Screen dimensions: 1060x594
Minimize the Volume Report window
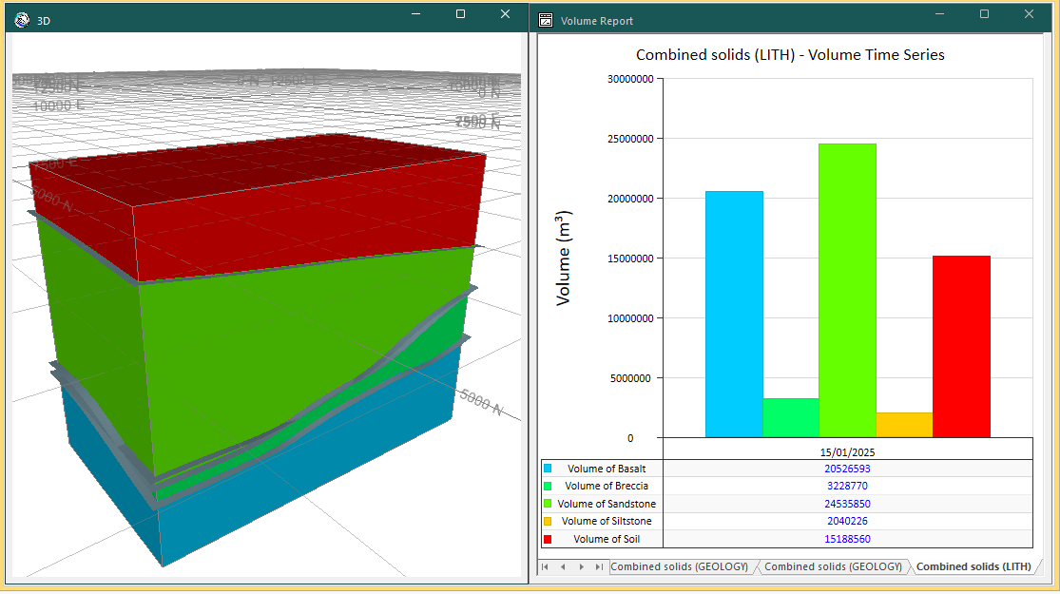pyautogui.click(x=940, y=14)
